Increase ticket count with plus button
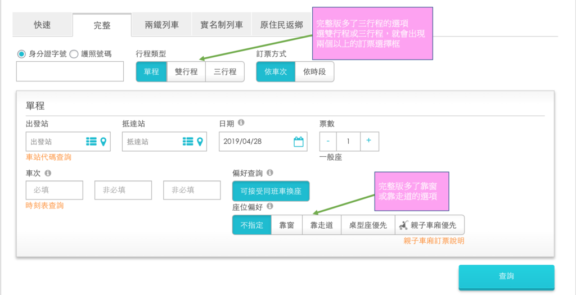The image size is (576, 295). click(369, 141)
